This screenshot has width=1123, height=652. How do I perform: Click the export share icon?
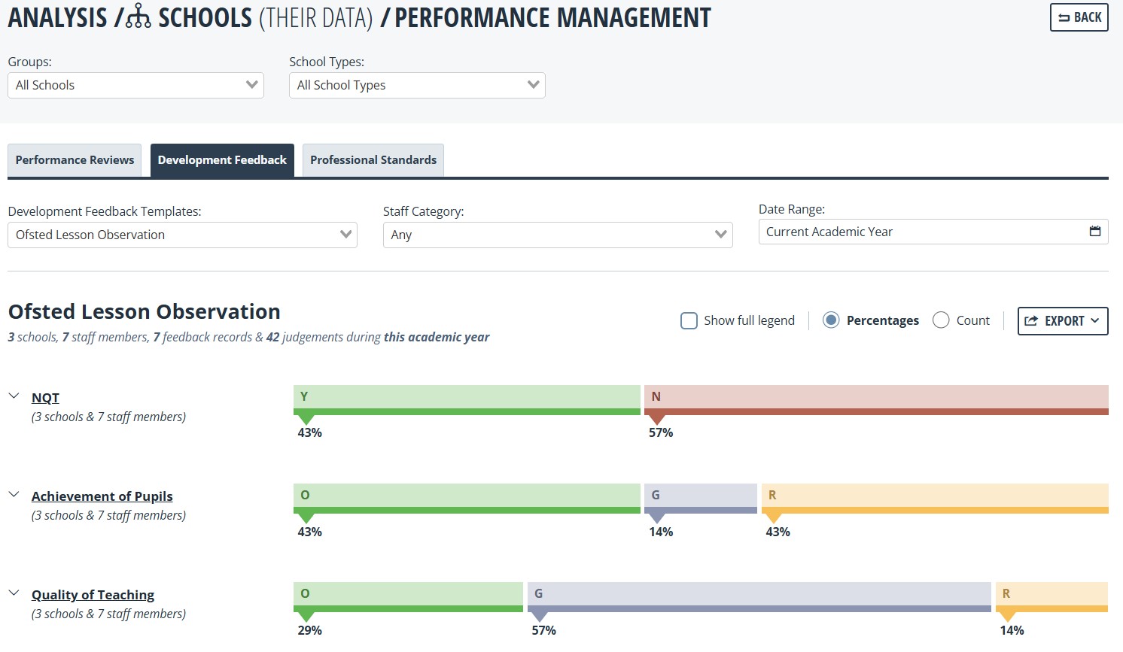point(1031,321)
